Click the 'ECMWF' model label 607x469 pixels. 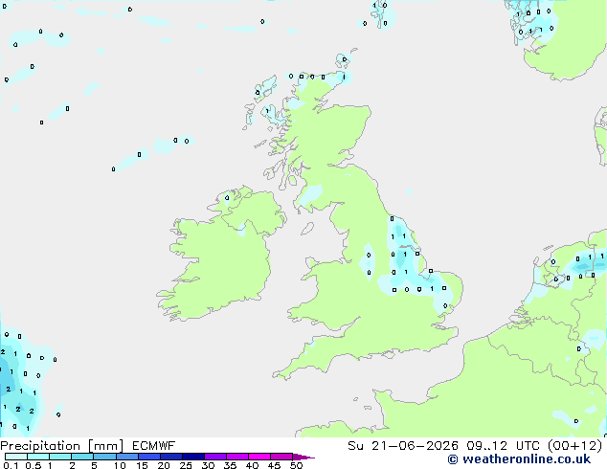tap(154, 446)
